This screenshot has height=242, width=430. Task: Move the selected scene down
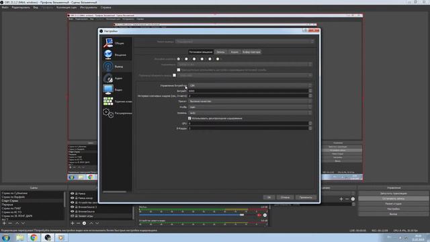coord(23,223)
